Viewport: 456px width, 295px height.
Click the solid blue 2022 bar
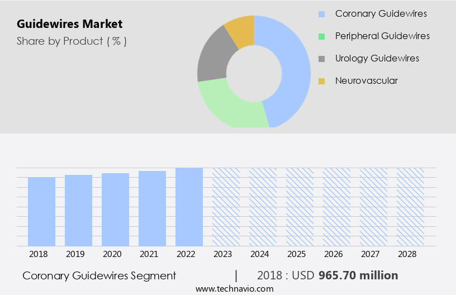(x=189, y=207)
